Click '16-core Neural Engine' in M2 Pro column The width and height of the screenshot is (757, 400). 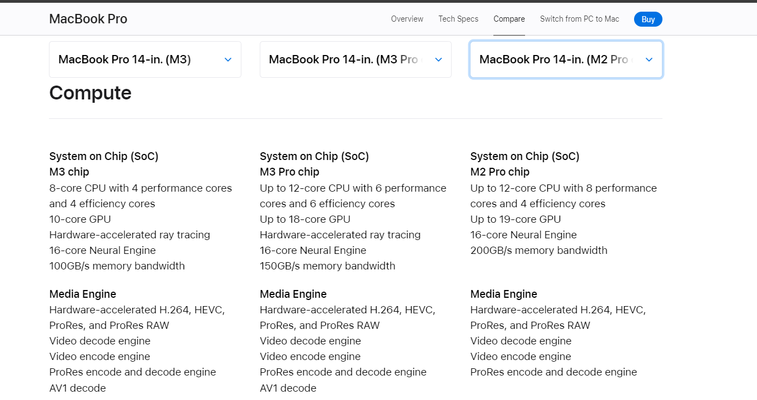(x=523, y=234)
